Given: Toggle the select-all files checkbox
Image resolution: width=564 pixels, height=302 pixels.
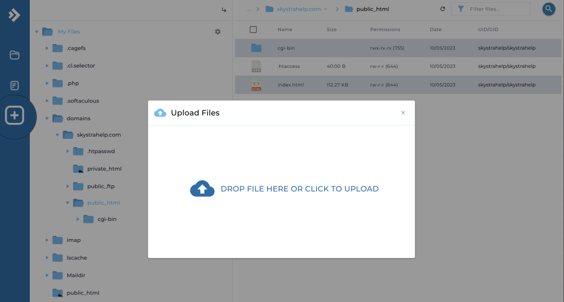Looking at the screenshot, I should (253, 29).
